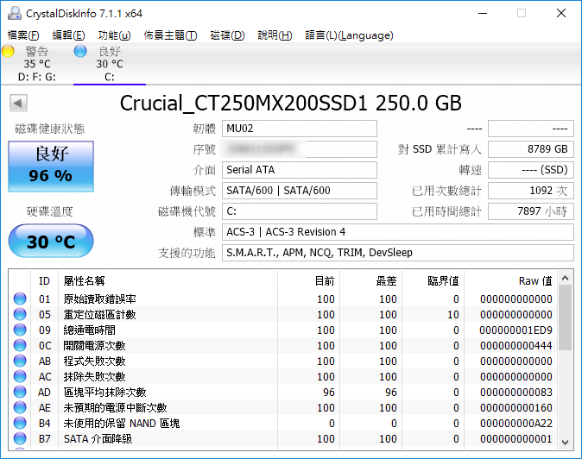Click the blue status orb for attribute AE
The width and height of the screenshot is (582, 459).
(20, 408)
